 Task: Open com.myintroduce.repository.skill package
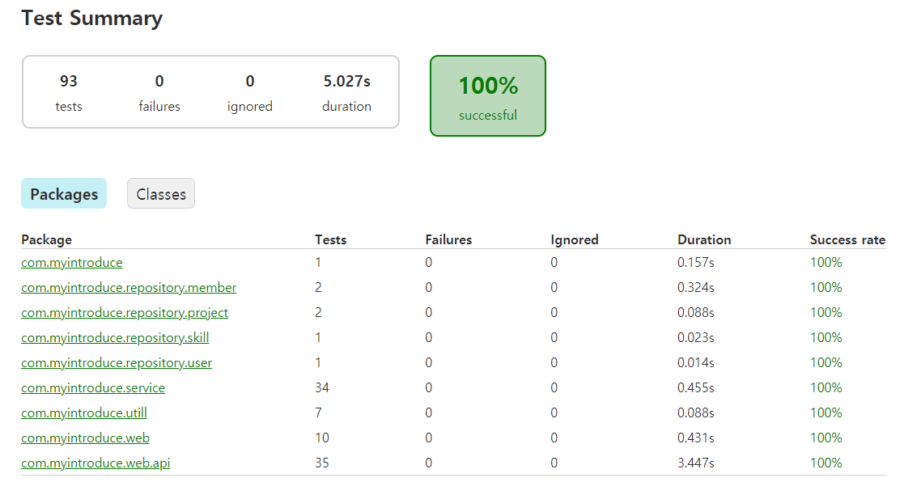coord(115,337)
